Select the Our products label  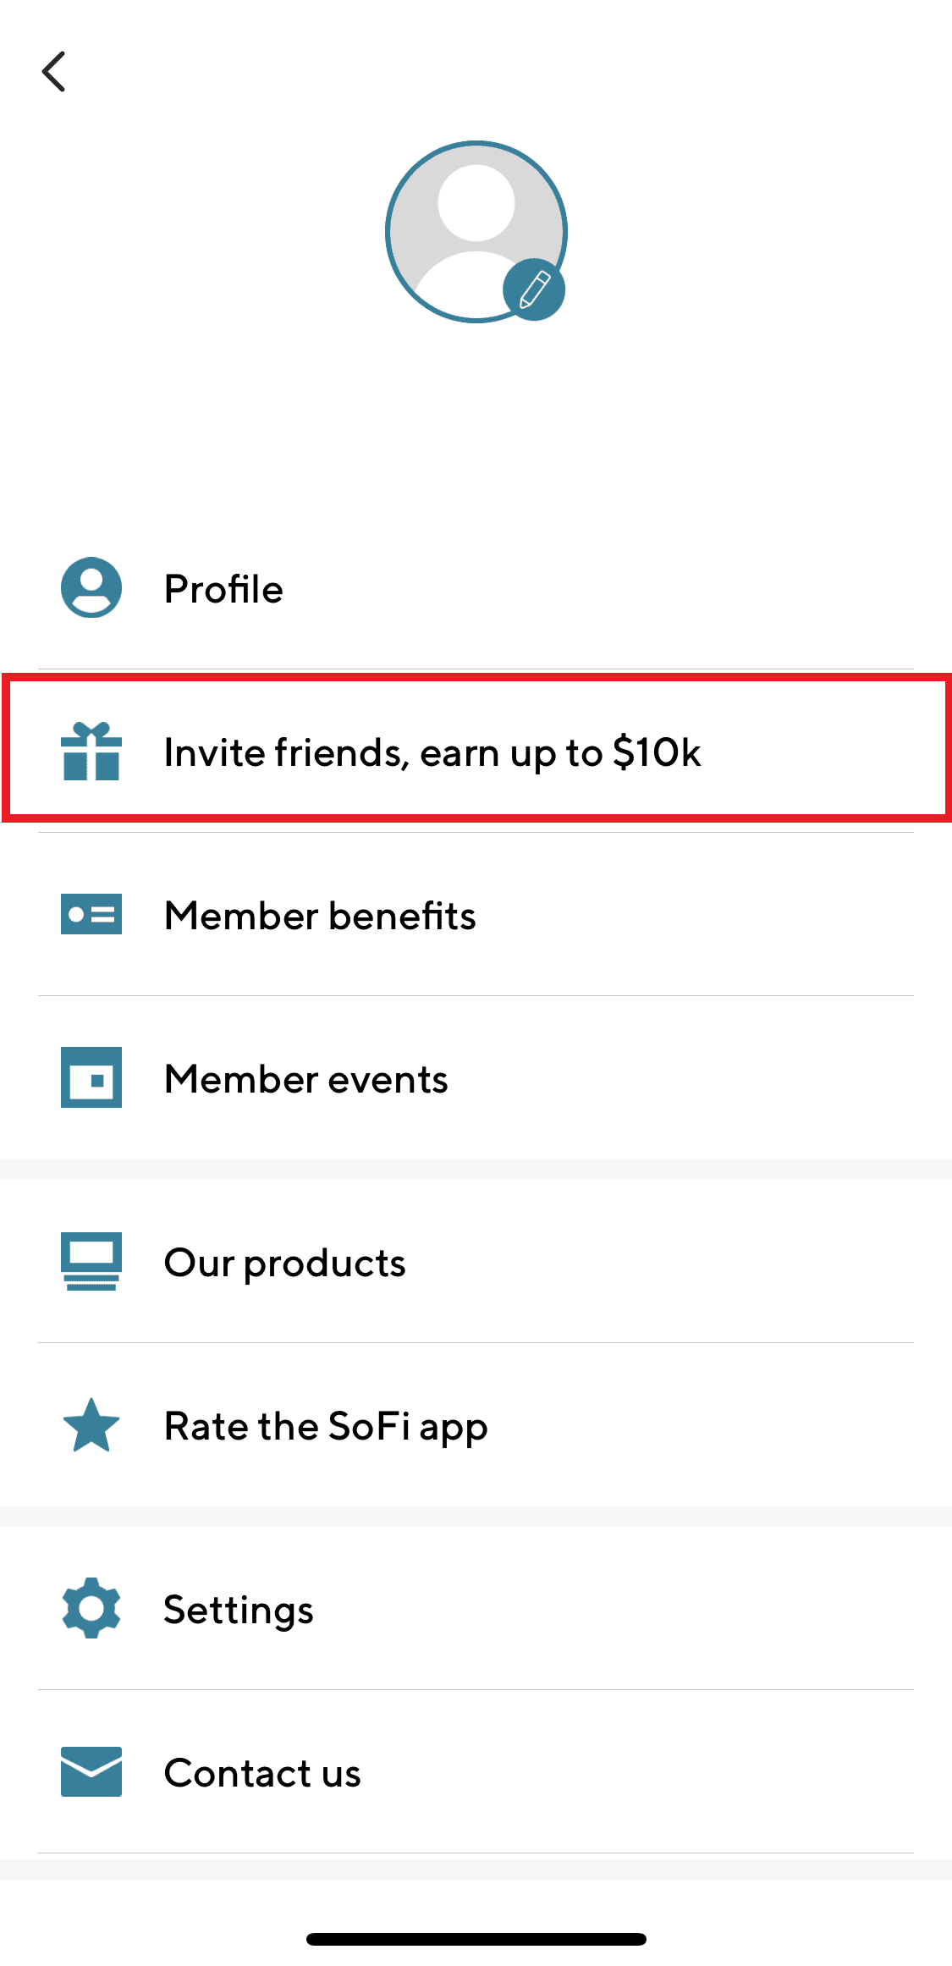(x=284, y=1263)
